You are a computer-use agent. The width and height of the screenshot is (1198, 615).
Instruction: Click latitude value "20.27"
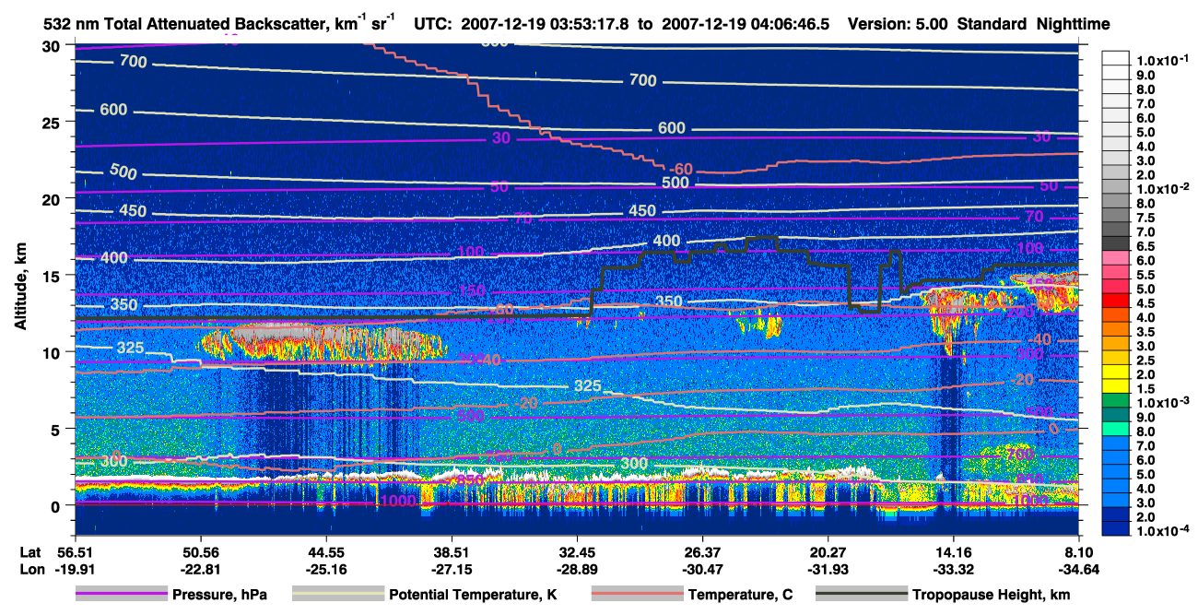coord(828,551)
